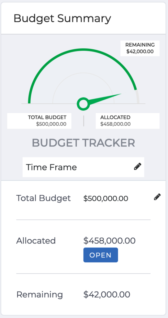
Task: Click the grey unfilled end of gauge arc
Action: pyautogui.click(x=137, y=97)
